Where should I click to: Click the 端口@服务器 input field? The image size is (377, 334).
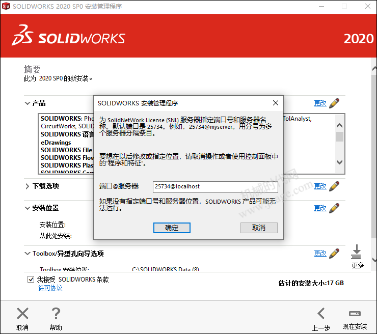tap(215, 187)
